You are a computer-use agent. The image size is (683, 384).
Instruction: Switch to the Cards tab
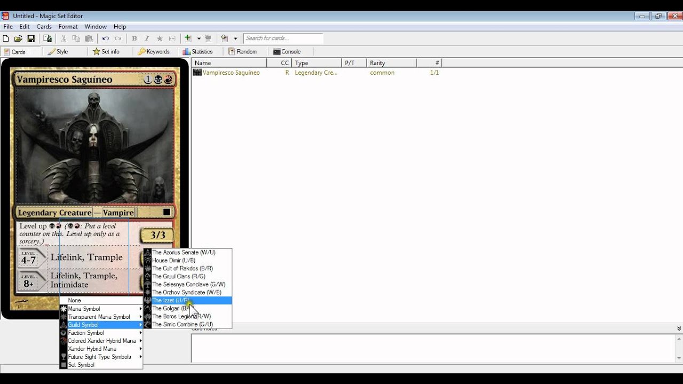(x=21, y=52)
